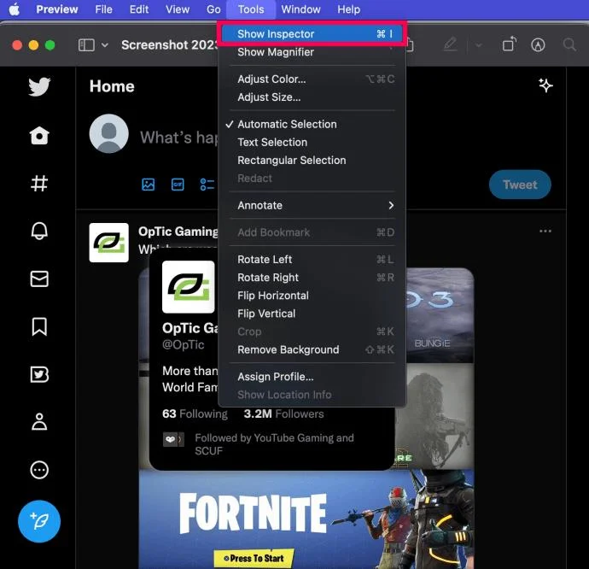Click the Twitter bird logo
Screen dimensions: 589x569
pos(39,87)
